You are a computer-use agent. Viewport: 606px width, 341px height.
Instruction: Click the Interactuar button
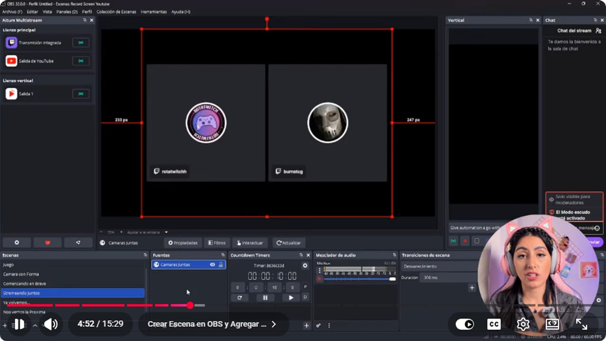(250, 242)
